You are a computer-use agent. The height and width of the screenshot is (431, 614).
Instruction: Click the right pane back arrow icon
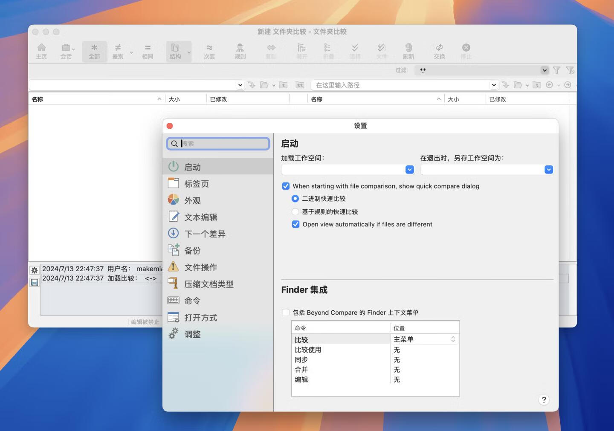pyautogui.click(x=549, y=85)
